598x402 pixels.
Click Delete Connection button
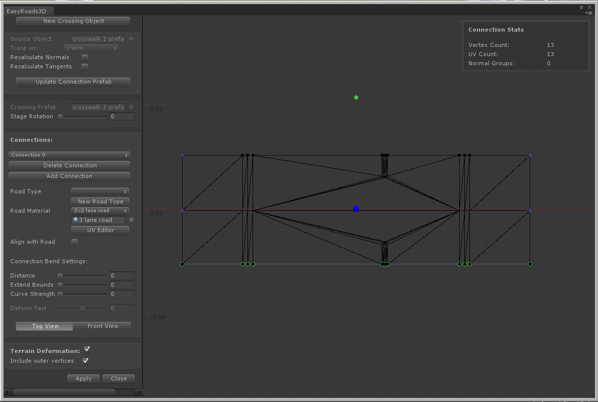69,165
